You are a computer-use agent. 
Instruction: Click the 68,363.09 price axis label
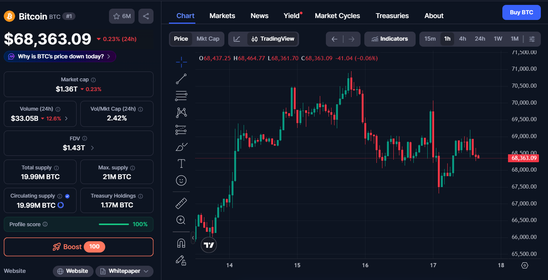(x=523, y=158)
